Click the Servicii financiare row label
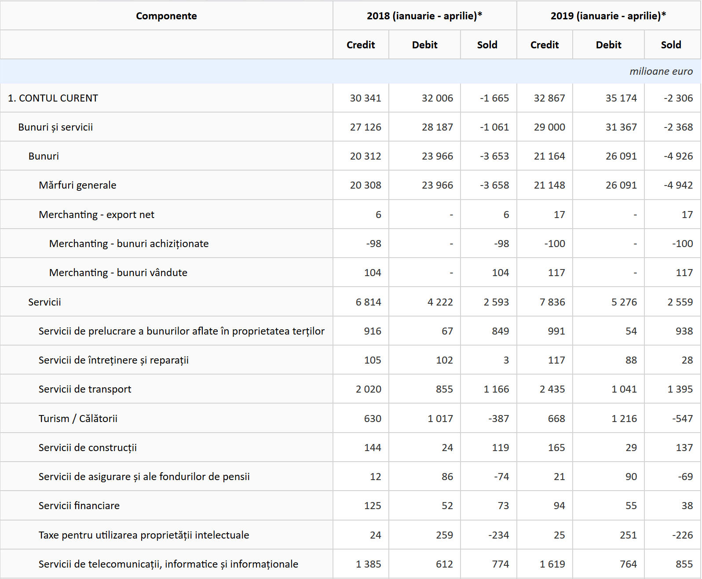Image resolution: width=702 pixels, height=579 pixels. 79,506
